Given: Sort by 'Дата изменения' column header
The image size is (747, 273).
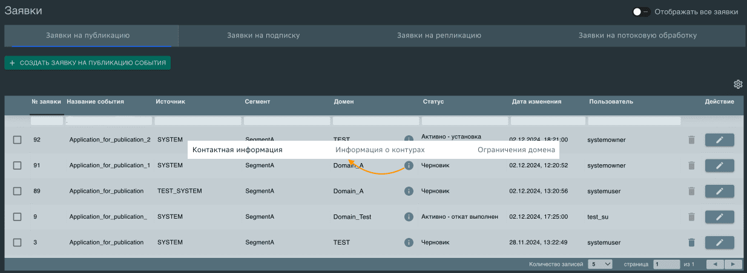Looking at the screenshot, I should point(536,101).
